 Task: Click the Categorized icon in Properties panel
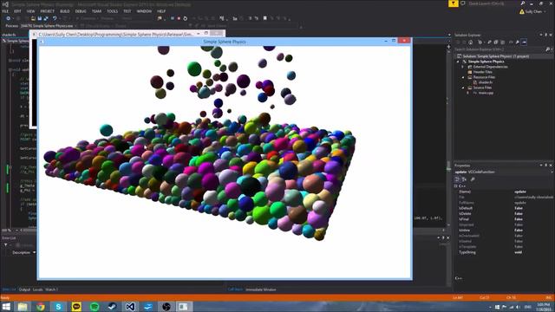[457, 179]
